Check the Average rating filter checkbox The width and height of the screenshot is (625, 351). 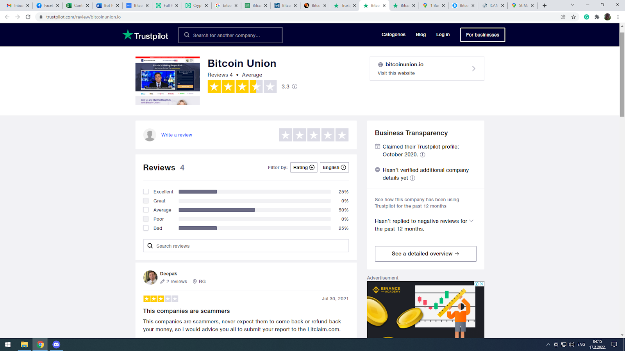pos(146,210)
